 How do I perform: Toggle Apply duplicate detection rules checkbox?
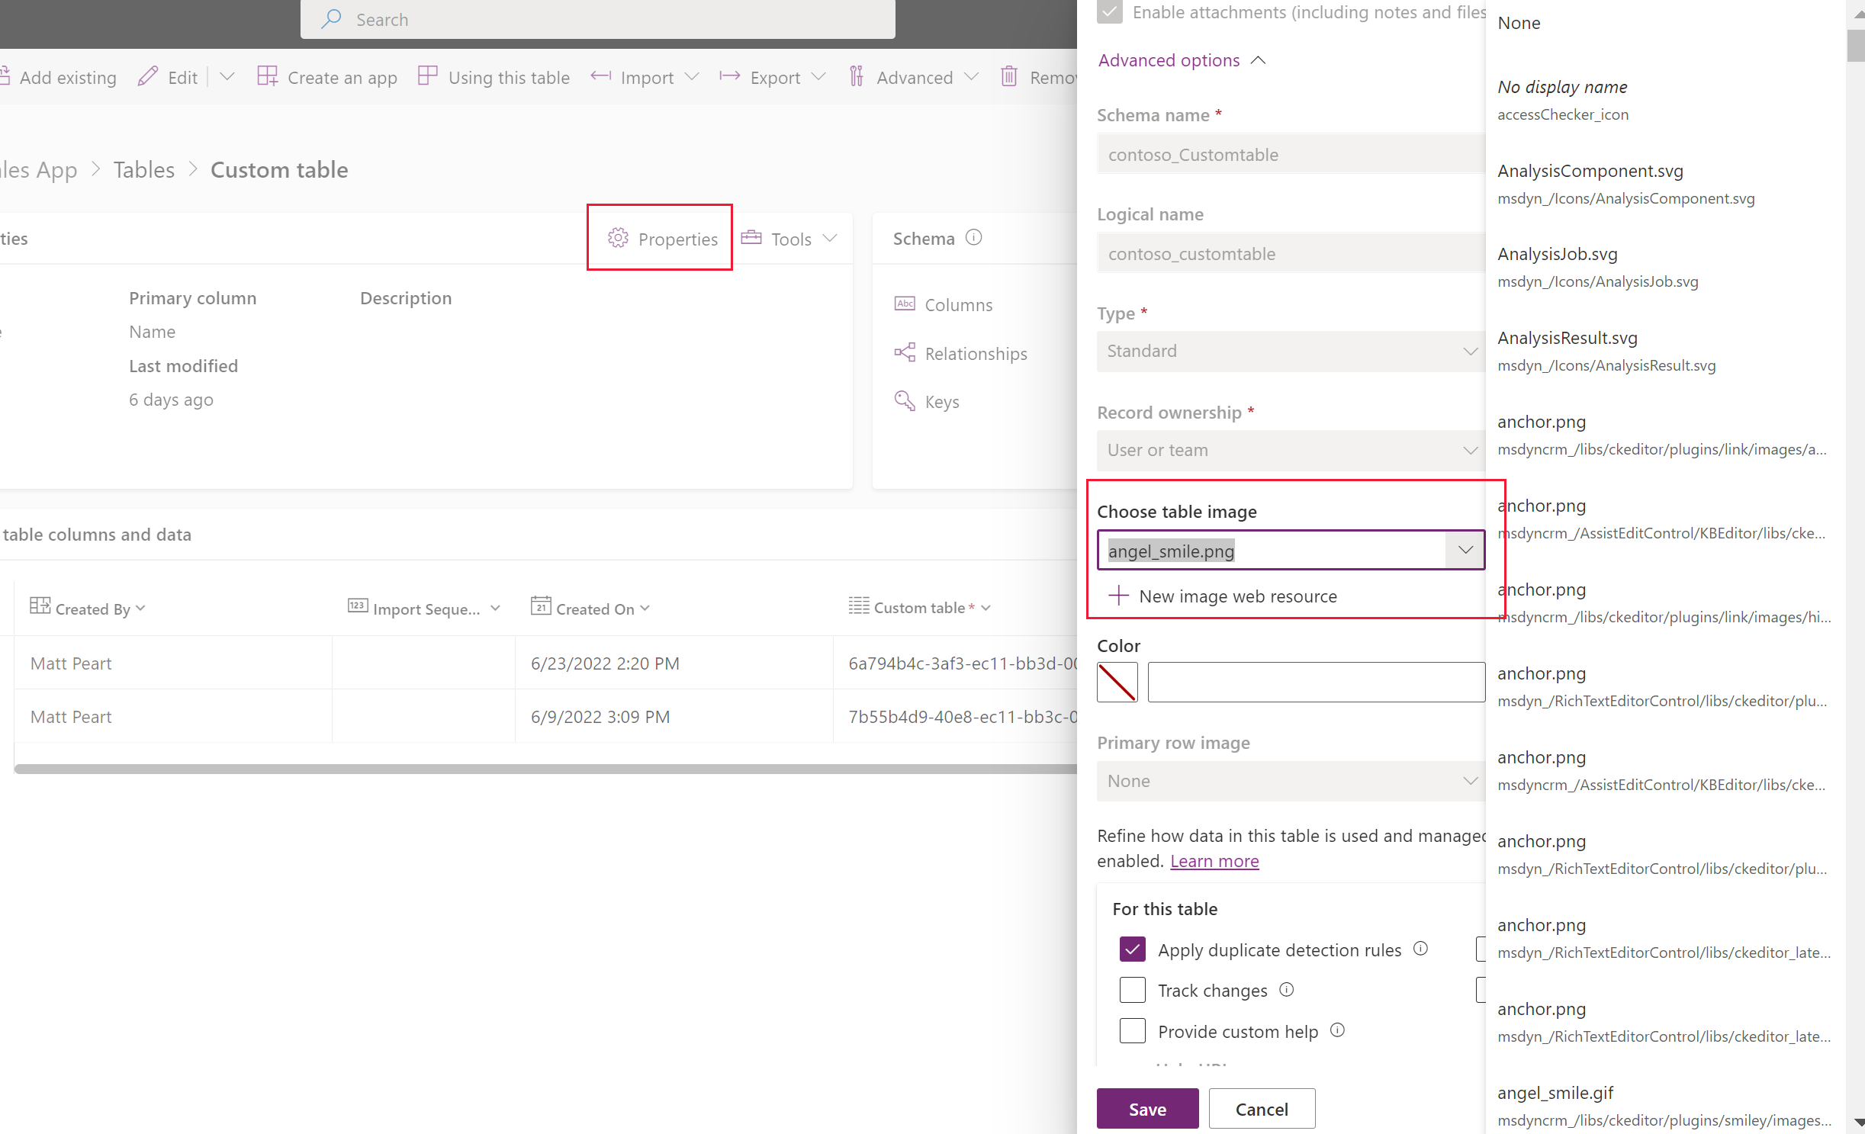pos(1132,949)
